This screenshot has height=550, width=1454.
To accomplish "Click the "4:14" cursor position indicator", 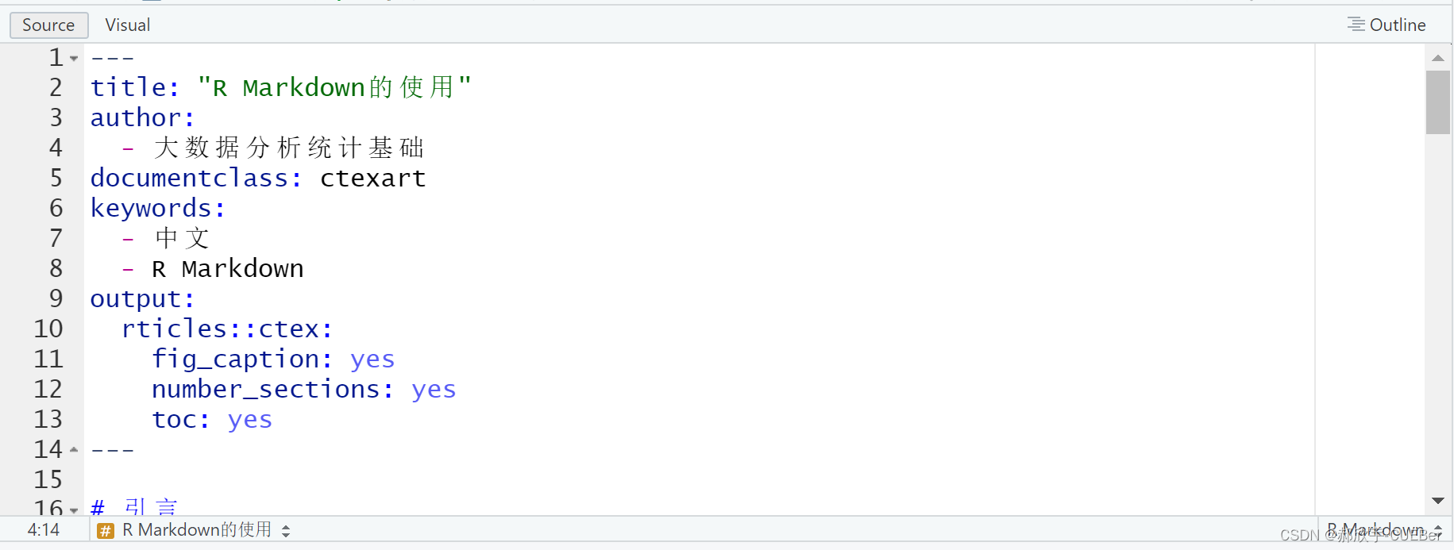I will [44, 529].
